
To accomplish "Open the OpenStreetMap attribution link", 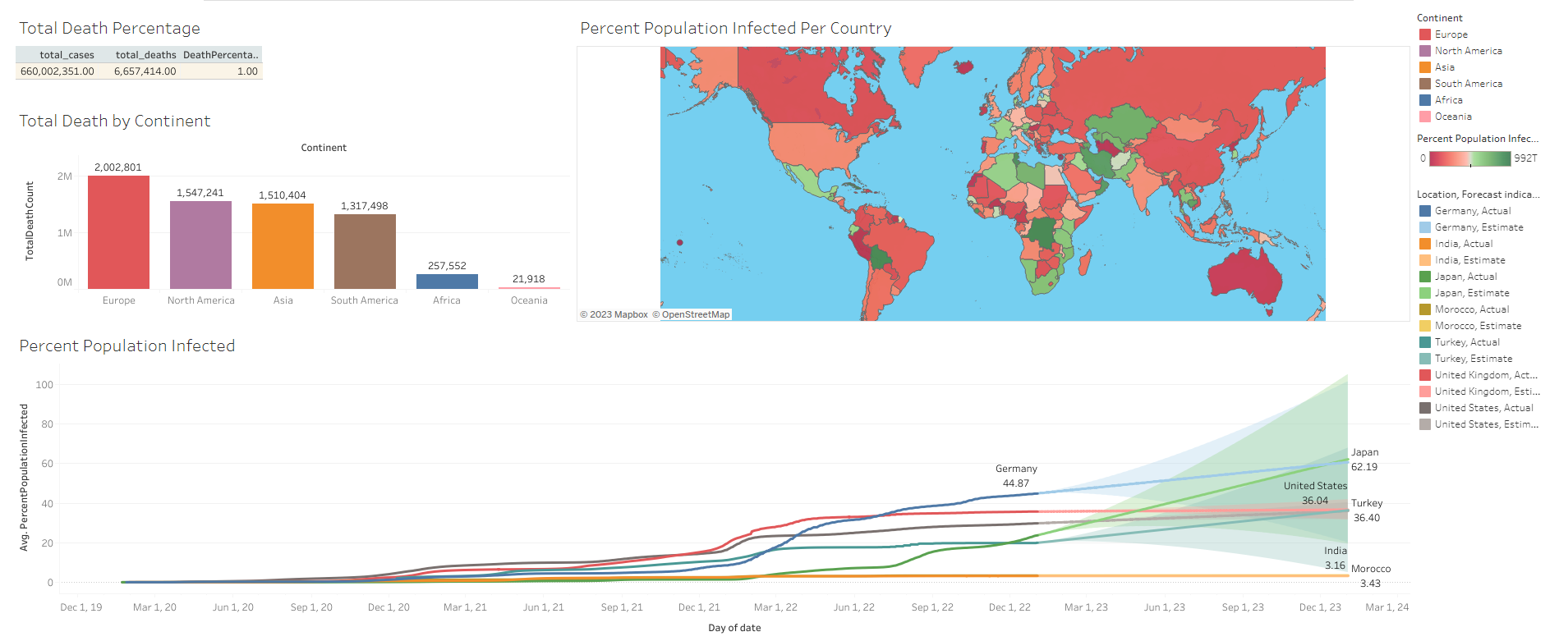I will tap(695, 314).
